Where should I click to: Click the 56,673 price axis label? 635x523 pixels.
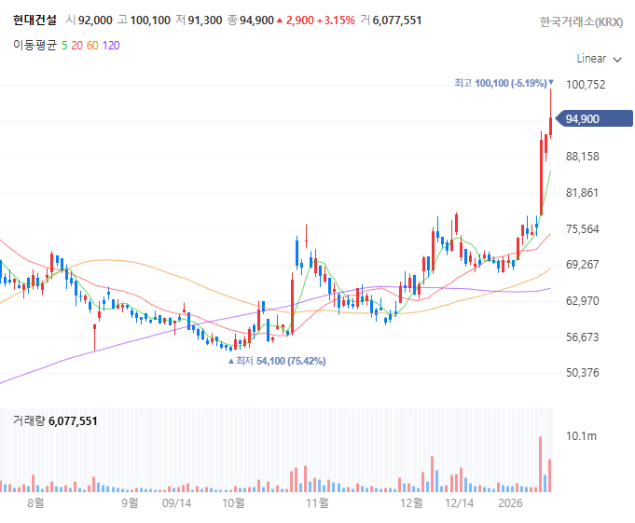[583, 337]
